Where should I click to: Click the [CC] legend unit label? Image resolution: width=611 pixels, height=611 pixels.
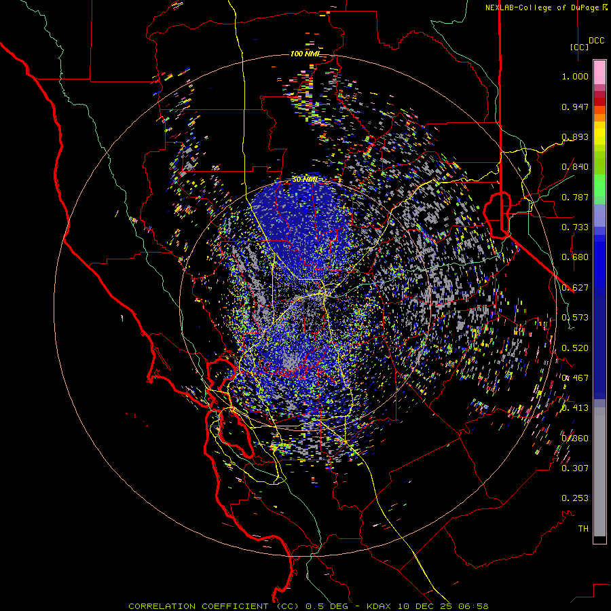(580, 47)
